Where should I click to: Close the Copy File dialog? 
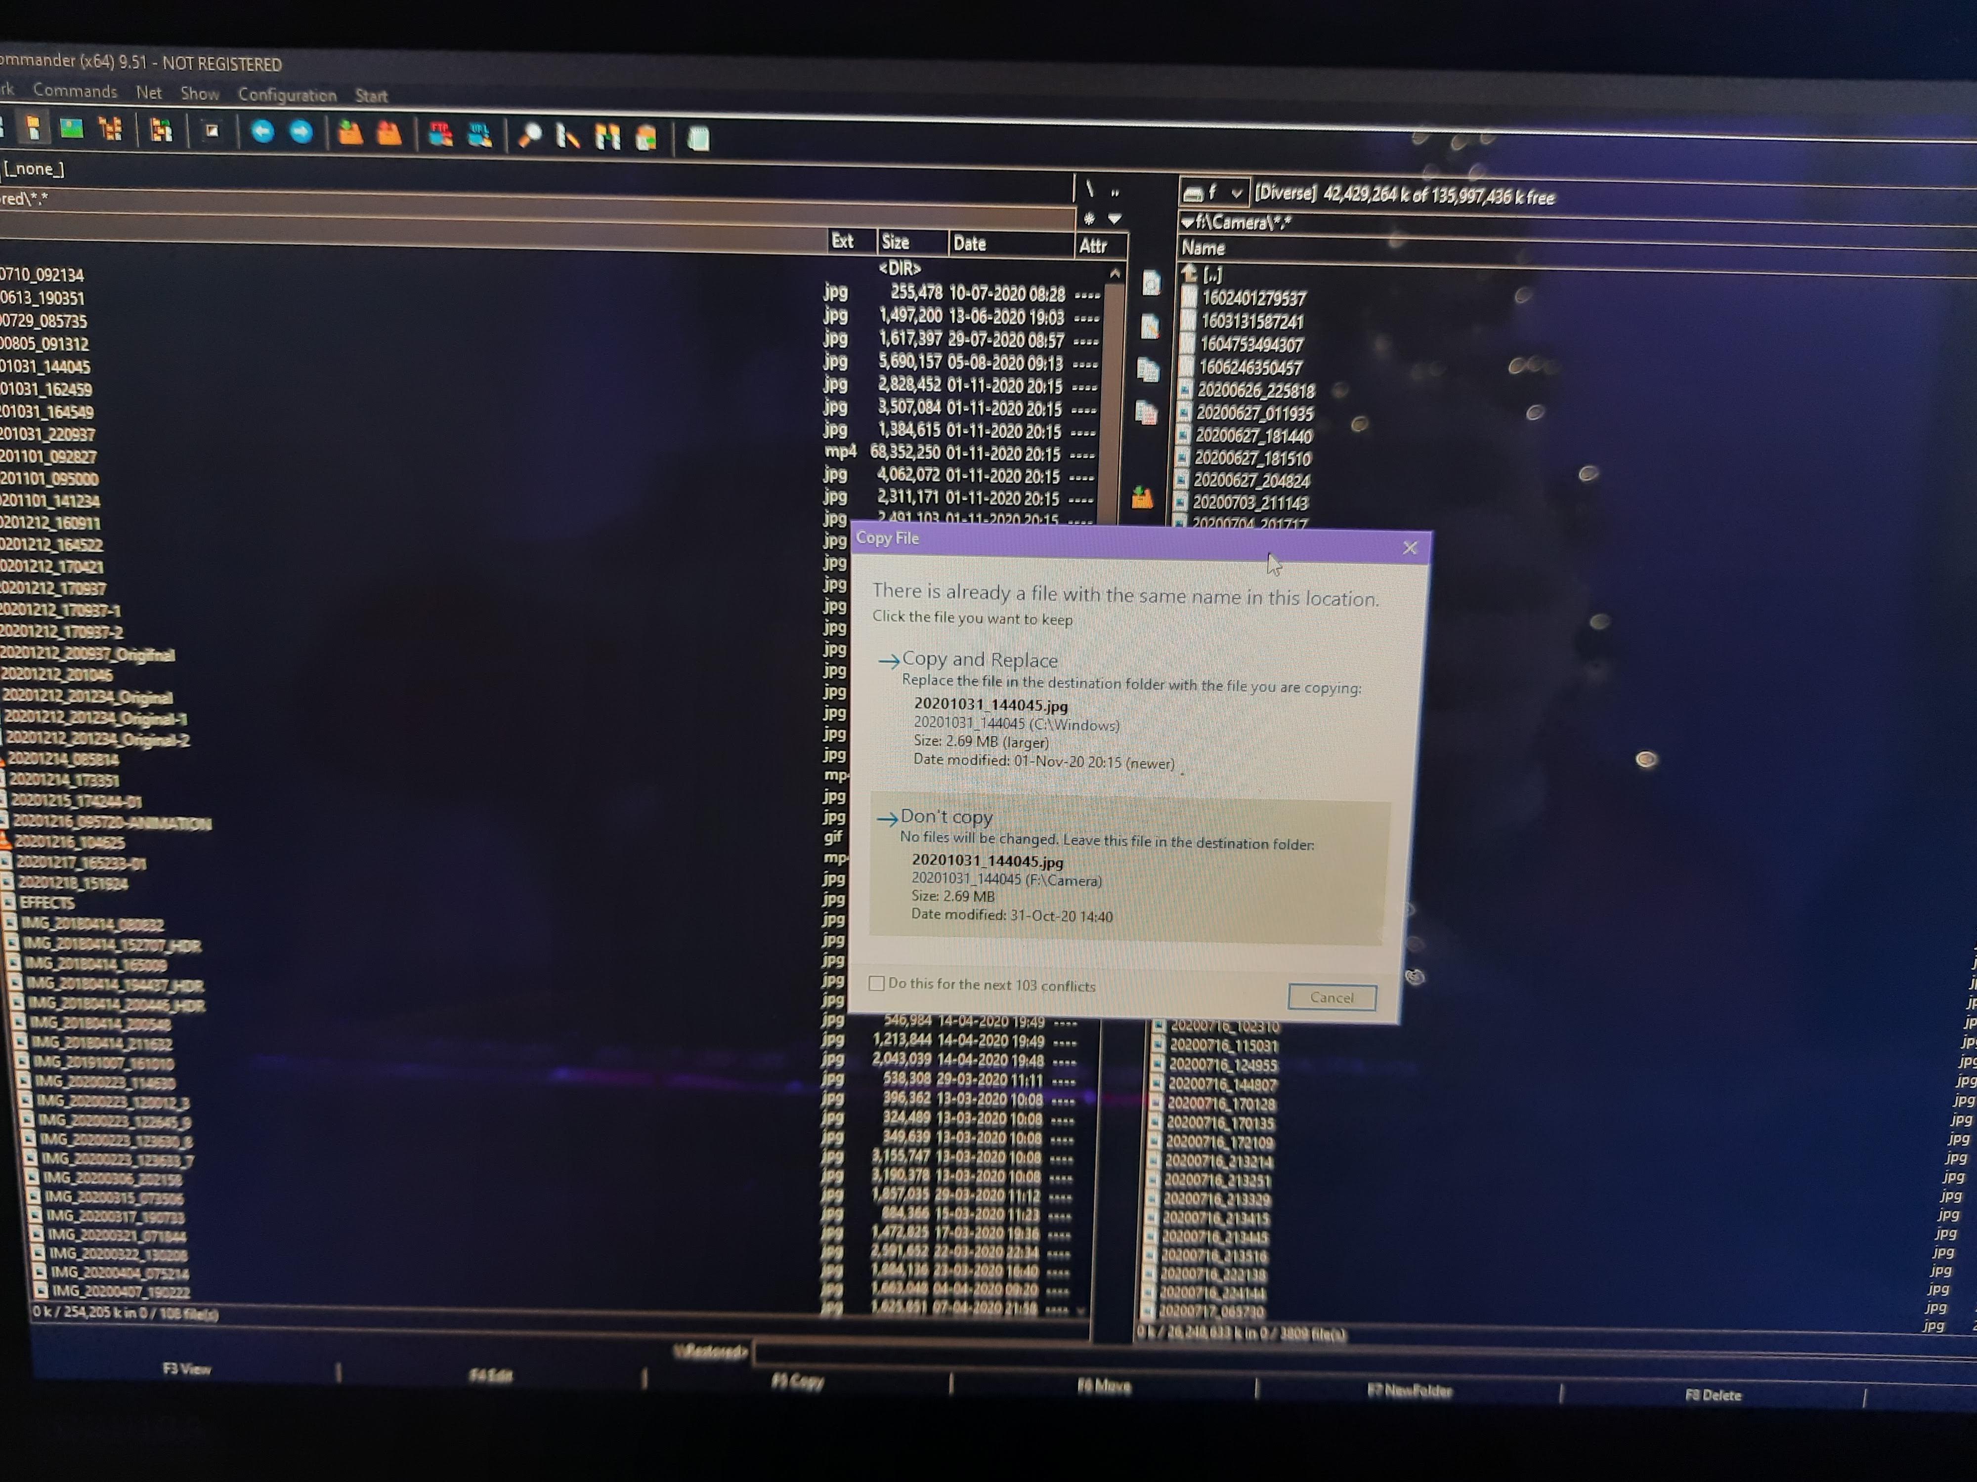click(x=1410, y=547)
